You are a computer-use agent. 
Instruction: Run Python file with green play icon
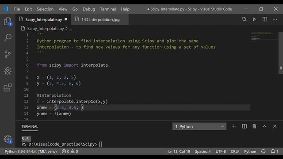tap(254, 19)
